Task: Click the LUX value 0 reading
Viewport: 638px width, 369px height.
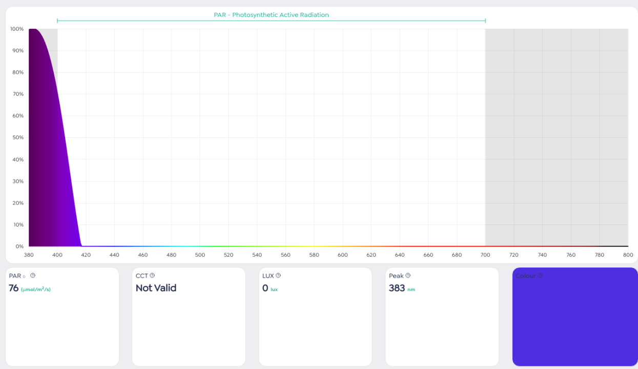Action: tap(265, 288)
